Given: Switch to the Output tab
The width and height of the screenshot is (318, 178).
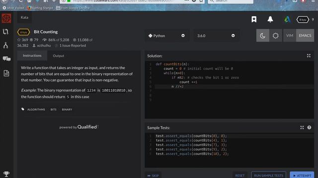Looking at the screenshot, I should tap(59, 56).
